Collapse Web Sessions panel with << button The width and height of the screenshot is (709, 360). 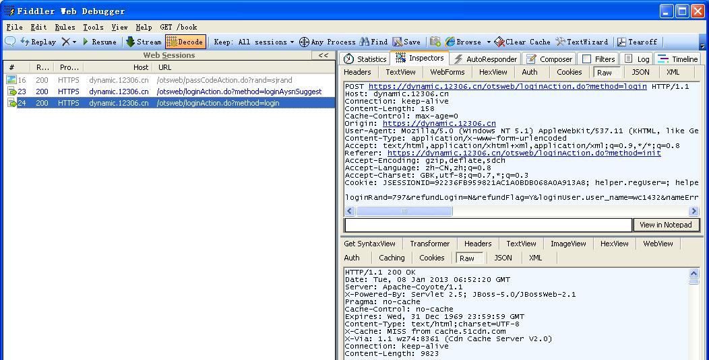coord(323,55)
